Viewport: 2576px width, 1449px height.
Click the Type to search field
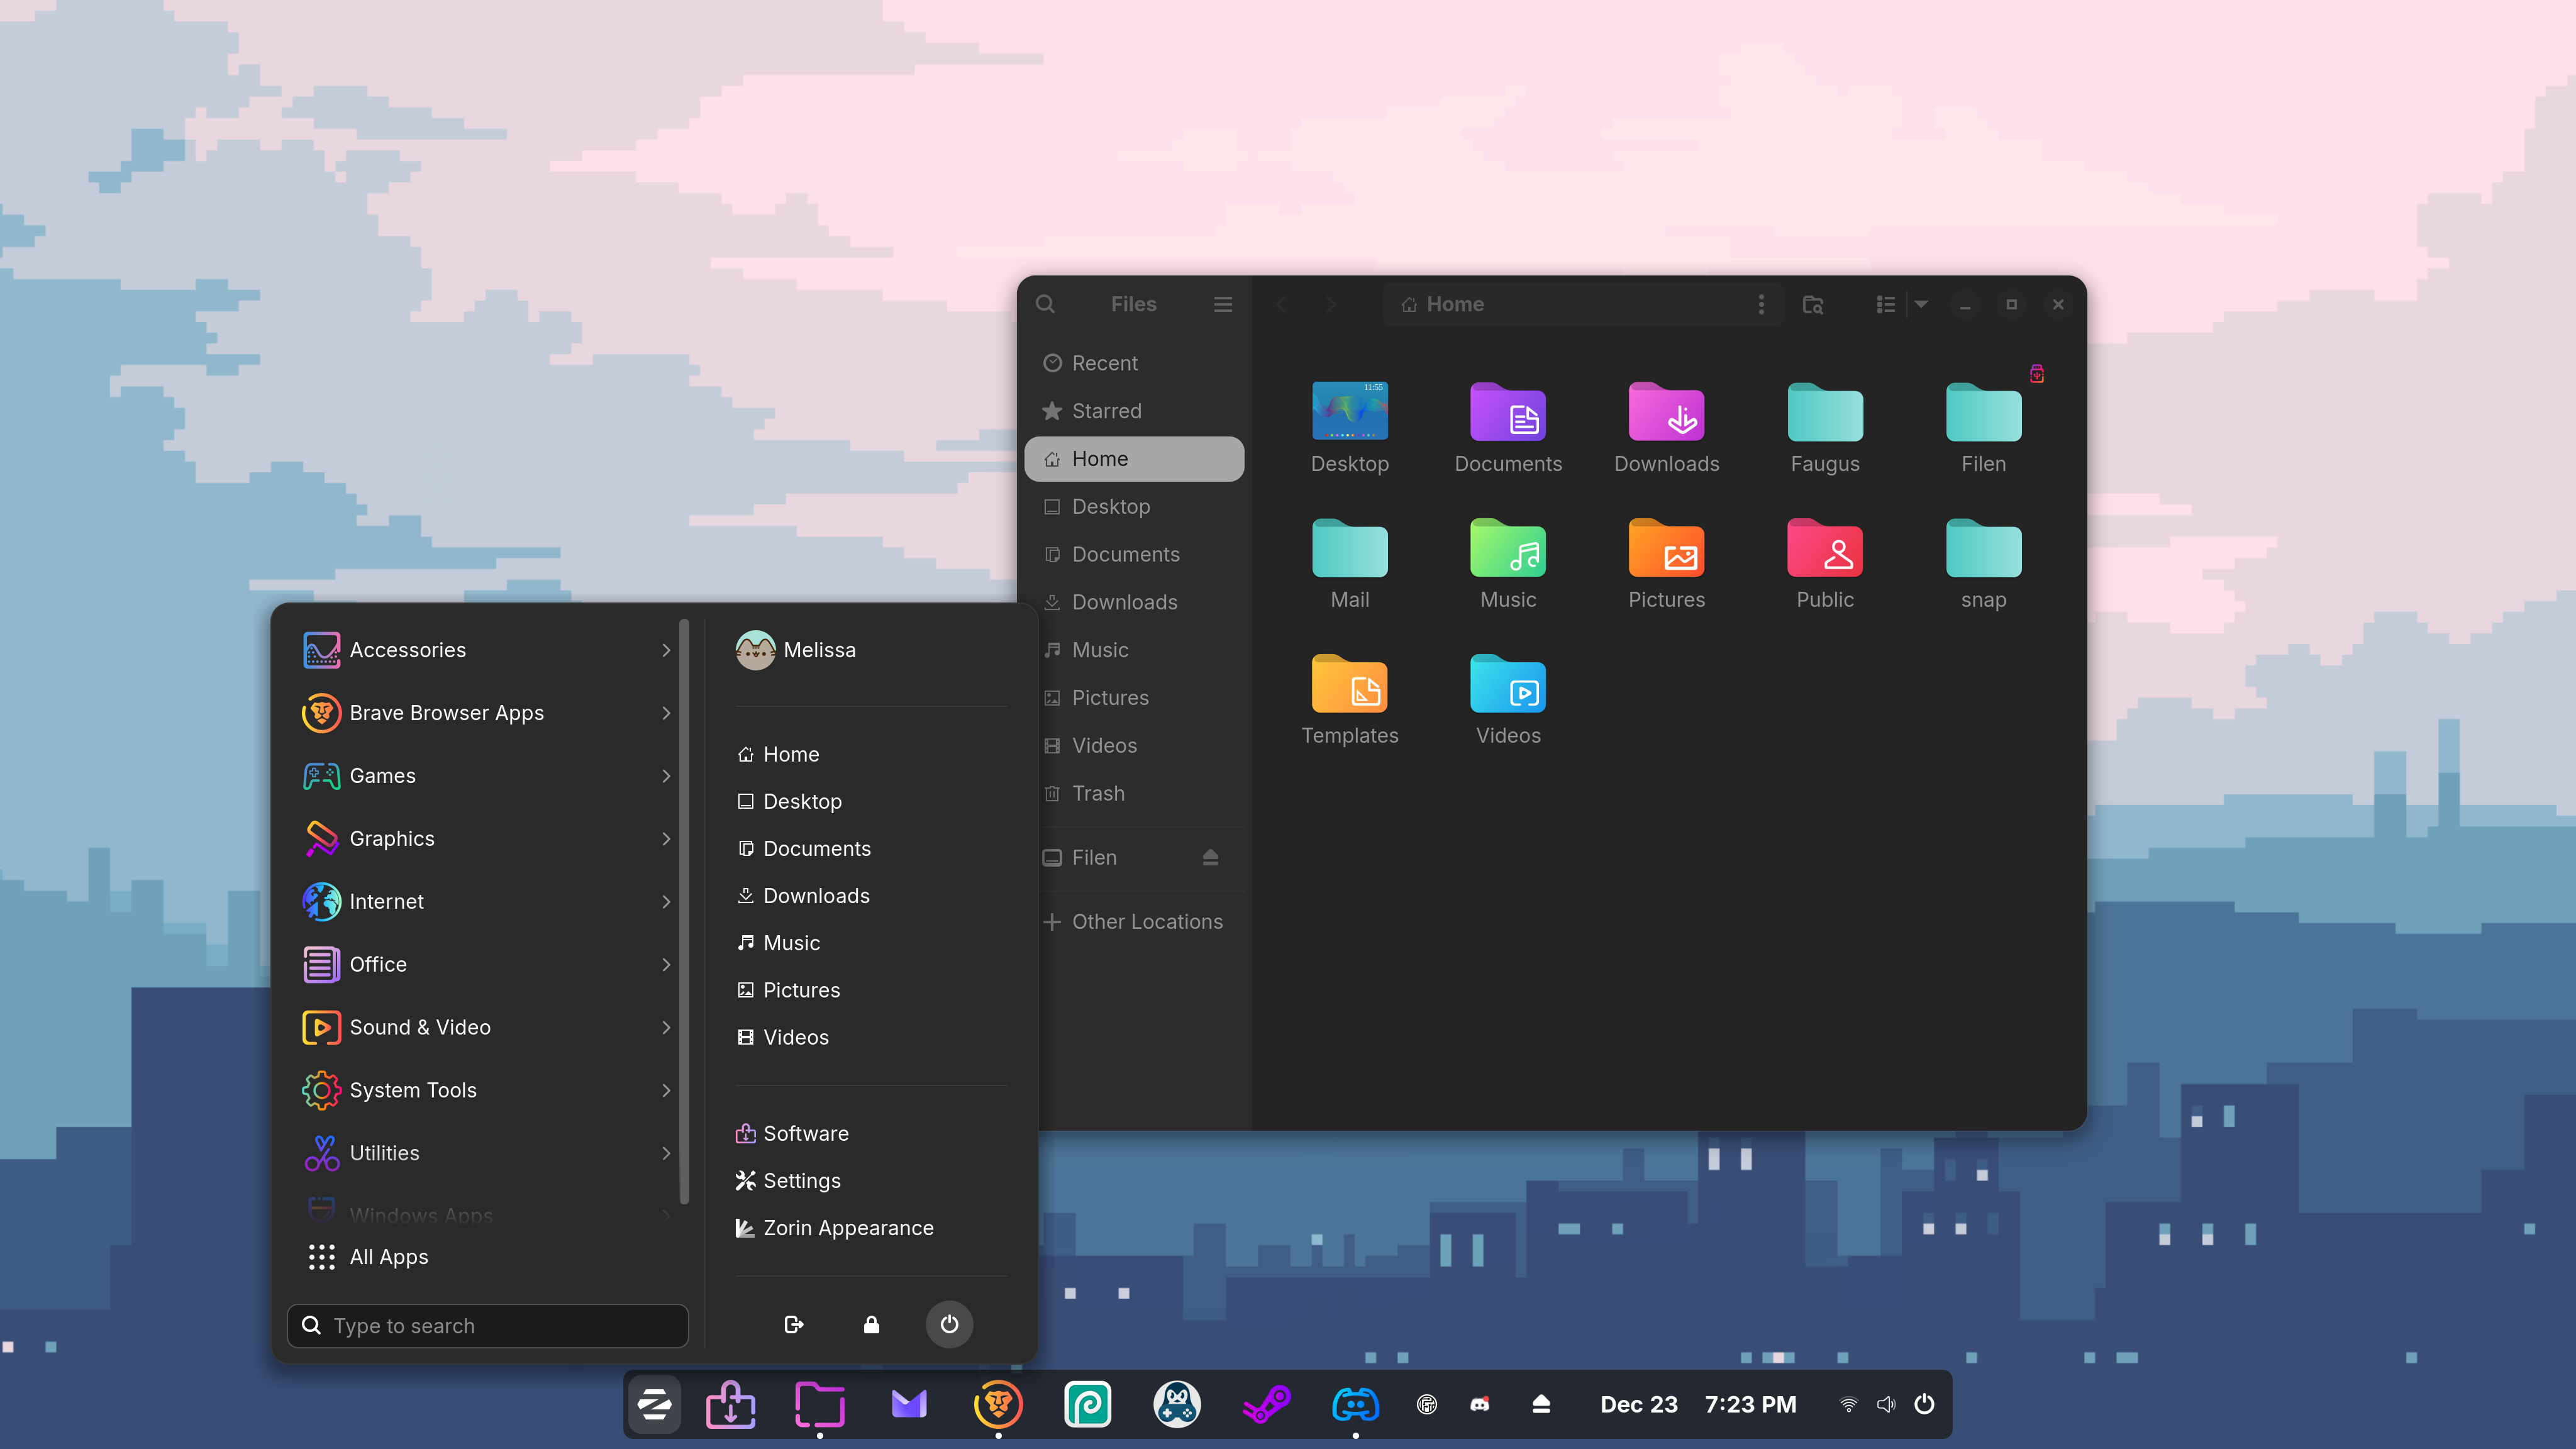(487, 1325)
